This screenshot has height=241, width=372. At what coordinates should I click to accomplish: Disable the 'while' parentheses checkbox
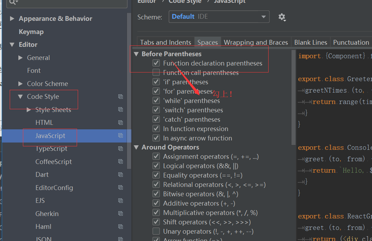click(157, 101)
